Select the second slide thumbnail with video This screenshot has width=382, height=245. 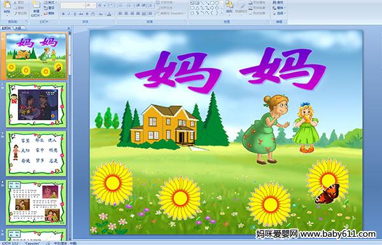point(36,105)
